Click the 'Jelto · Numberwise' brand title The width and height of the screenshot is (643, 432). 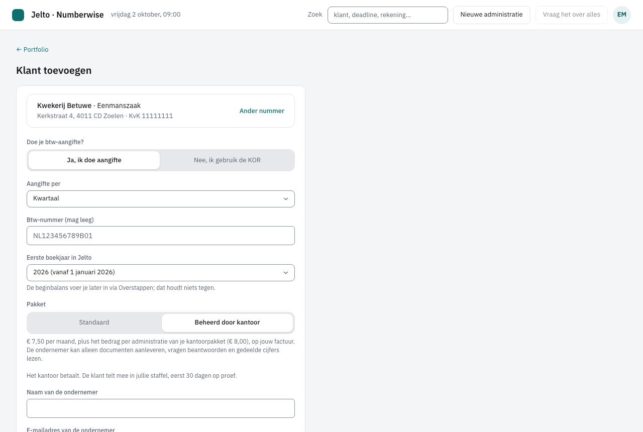[67, 15]
